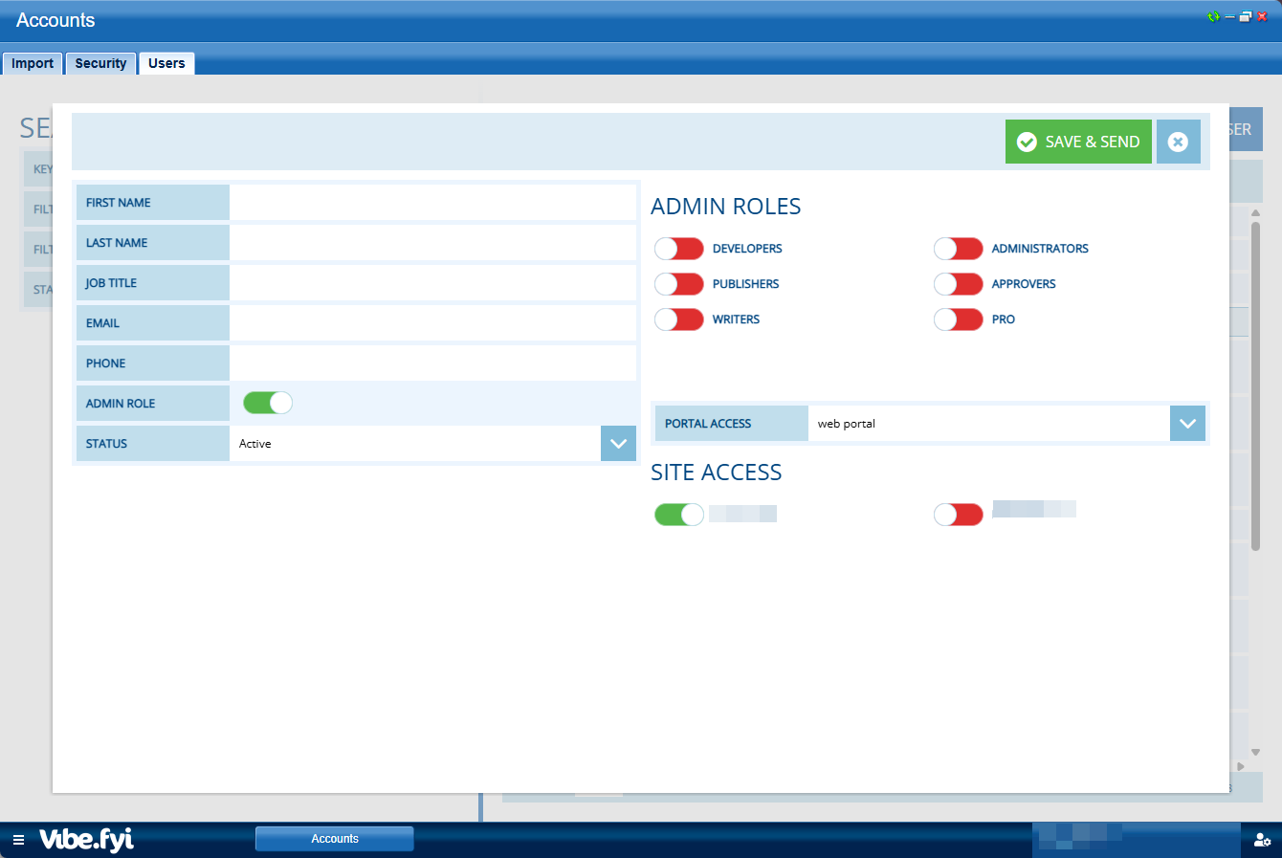Switch to the Import tab

pyautogui.click(x=33, y=63)
